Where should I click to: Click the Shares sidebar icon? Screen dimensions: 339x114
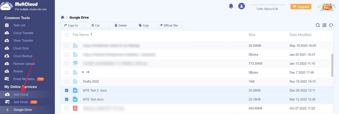(7, 71)
